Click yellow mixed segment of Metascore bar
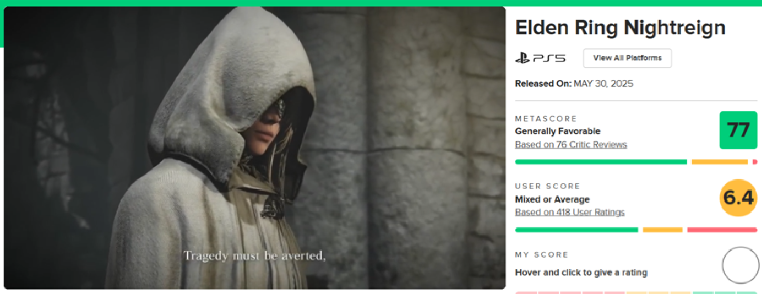 [x=719, y=162]
